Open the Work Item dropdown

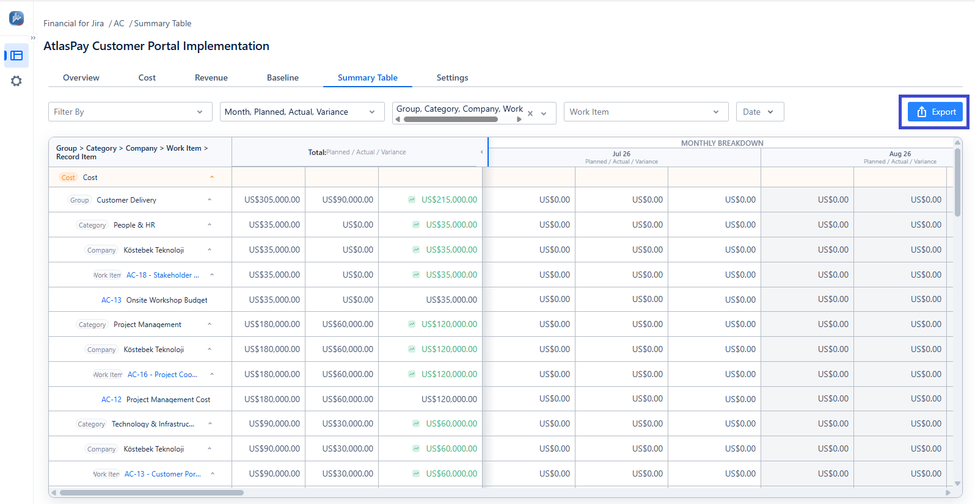click(x=646, y=112)
